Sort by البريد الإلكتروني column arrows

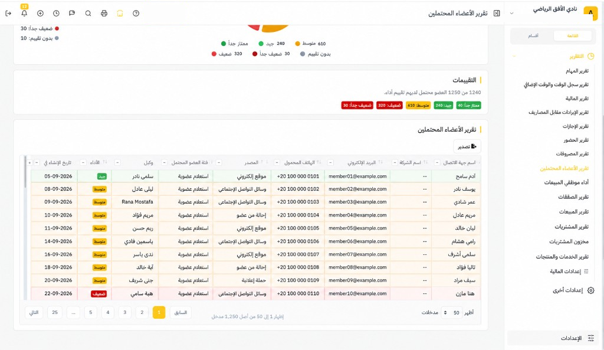(x=380, y=162)
